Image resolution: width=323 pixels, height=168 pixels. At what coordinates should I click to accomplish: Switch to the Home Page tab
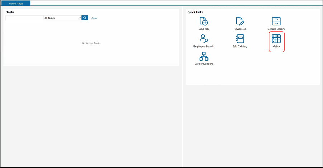16,3
